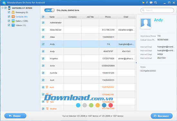Click the Andy name heading in detail panel
The width and height of the screenshot is (177, 121).
(x=158, y=20)
